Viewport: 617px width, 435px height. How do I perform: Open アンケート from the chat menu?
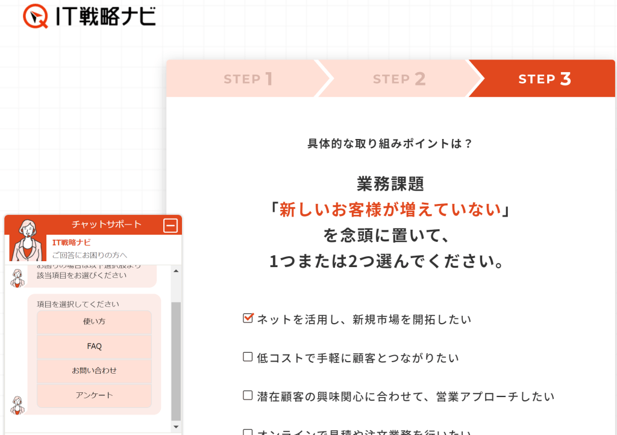[x=94, y=395]
